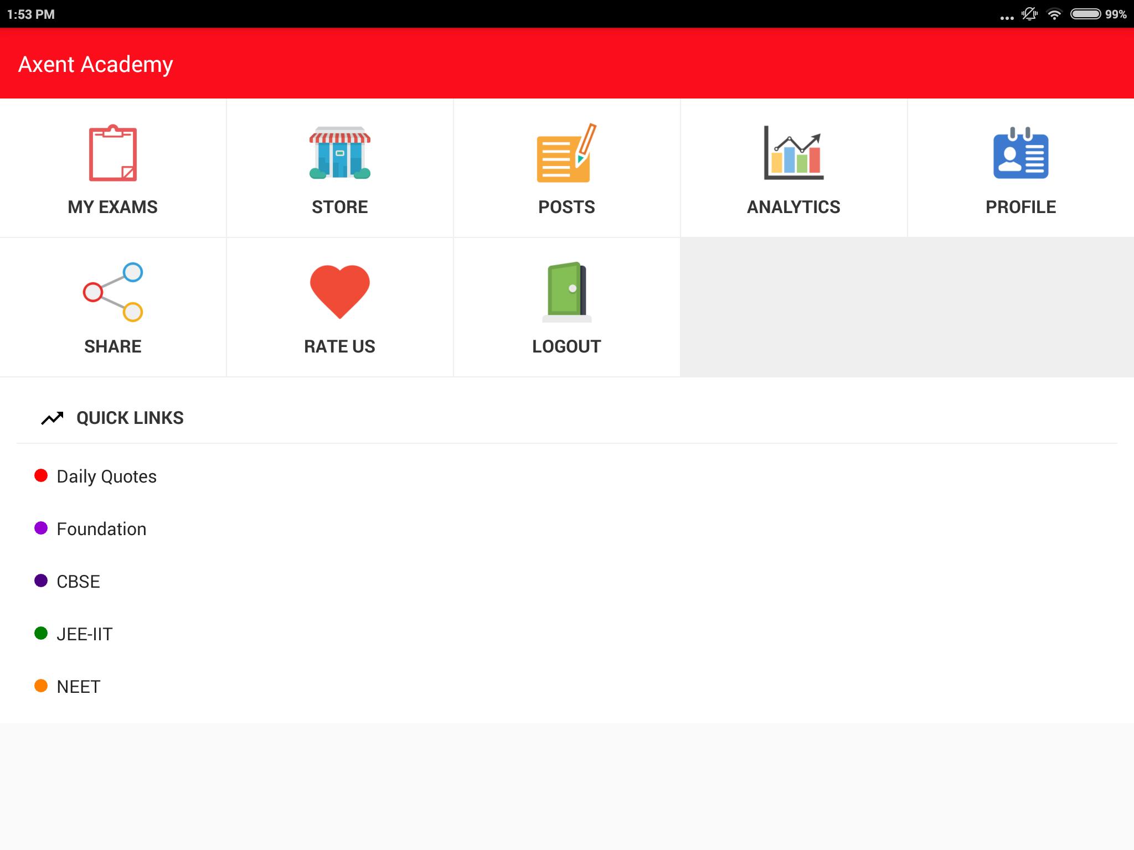Click the POSTS label
The height and width of the screenshot is (850, 1134).
pos(566,207)
